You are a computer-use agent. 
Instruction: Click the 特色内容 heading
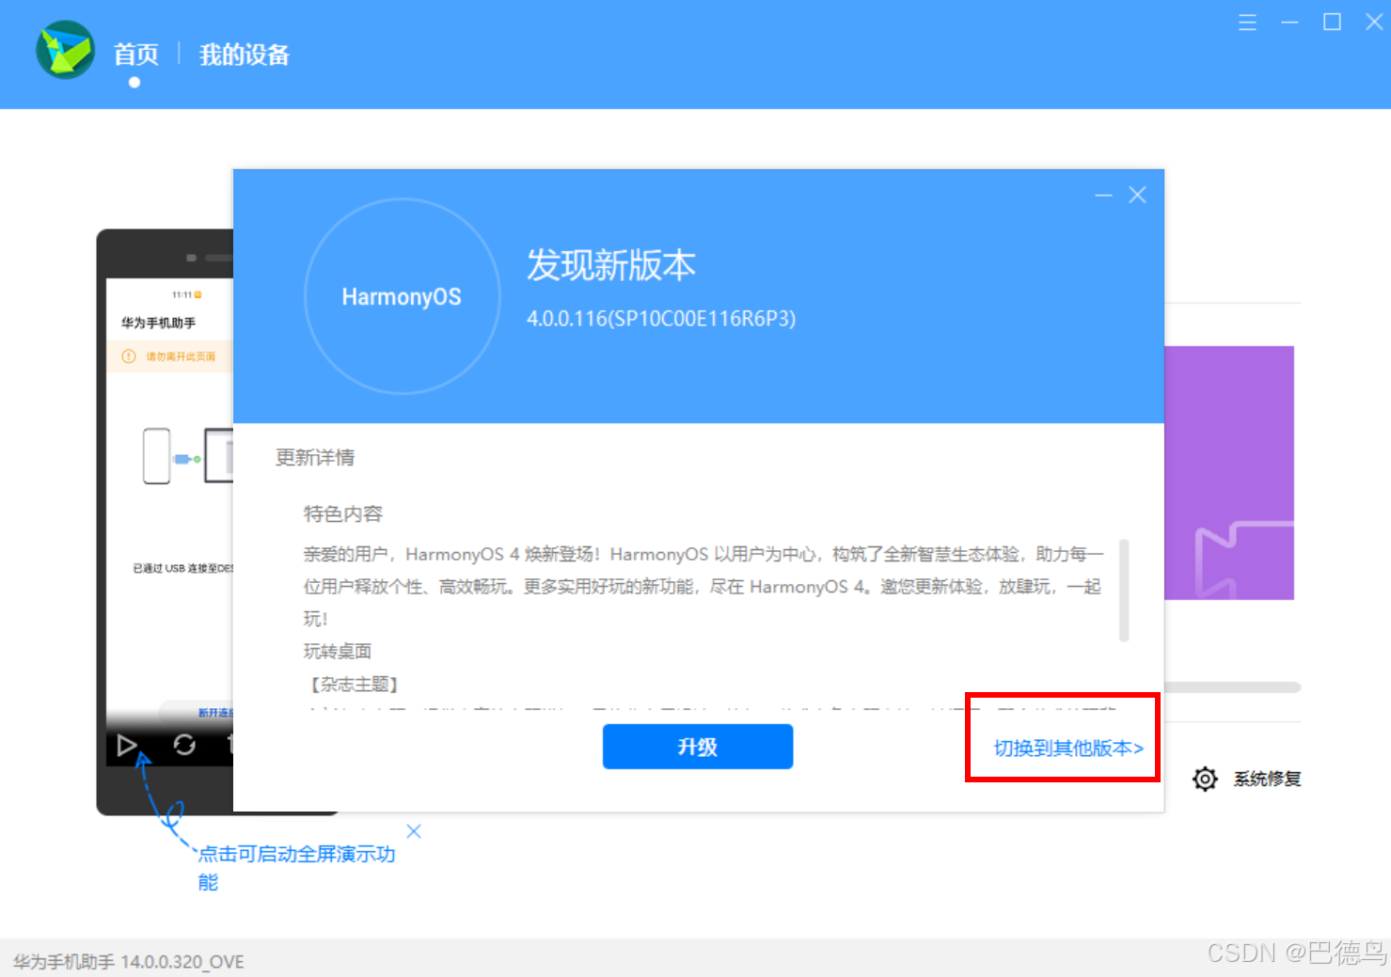(343, 514)
